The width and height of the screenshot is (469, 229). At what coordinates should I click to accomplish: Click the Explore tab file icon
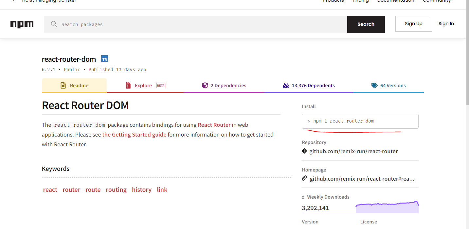(128, 86)
